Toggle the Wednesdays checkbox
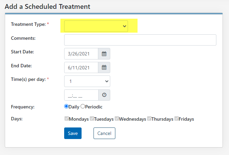Image resolution: width=229 pixels, height=155 pixels. click(117, 119)
